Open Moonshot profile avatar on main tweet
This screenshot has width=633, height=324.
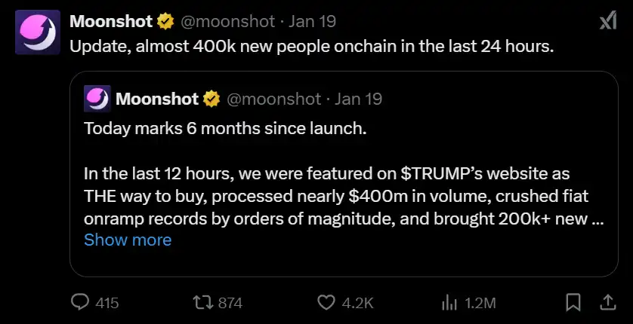36,35
